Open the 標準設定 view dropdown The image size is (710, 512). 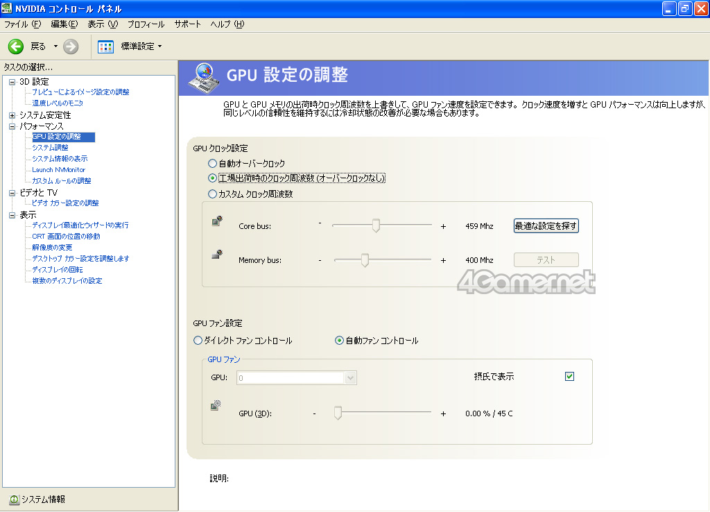point(160,46)
